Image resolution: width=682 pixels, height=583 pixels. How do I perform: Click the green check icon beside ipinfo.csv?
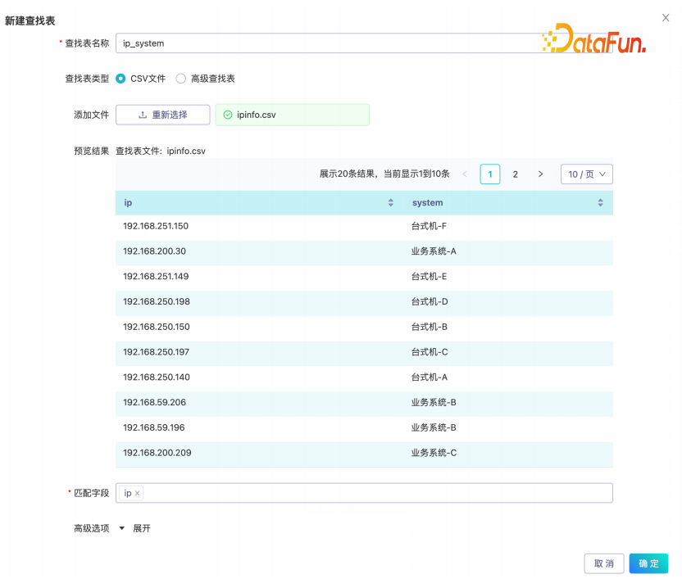pyautogui.click(x=228, y=115)
